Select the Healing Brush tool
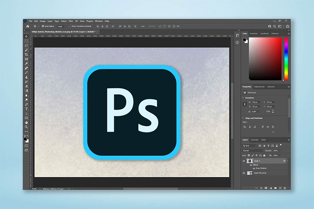Viewport: 314px width, 209px height. [26, 68]
